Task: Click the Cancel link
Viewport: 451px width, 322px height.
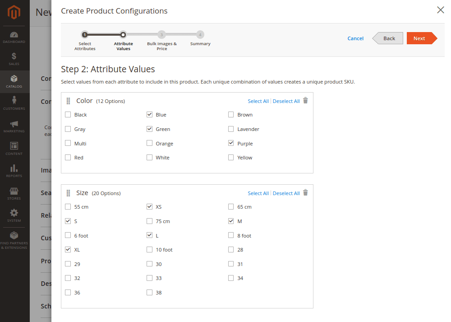Action: (355, 38)
